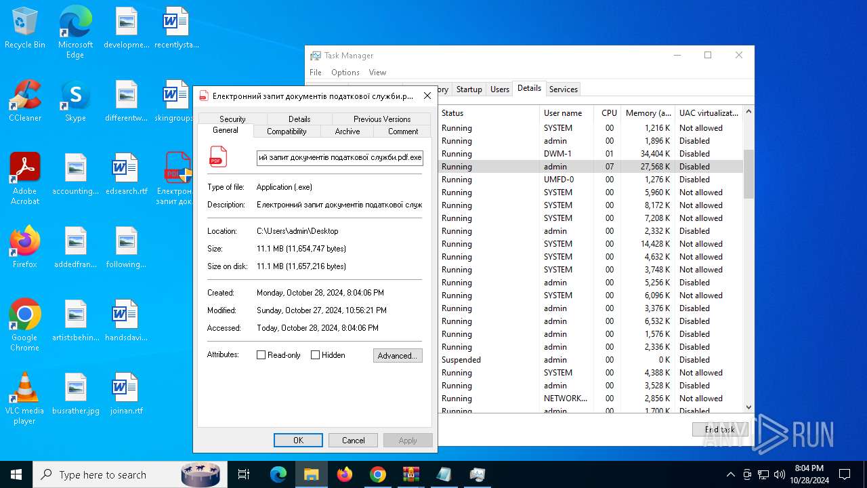Open the Comment tab in Properties
This screenshot has height=488, width=867.
[403, 131]
